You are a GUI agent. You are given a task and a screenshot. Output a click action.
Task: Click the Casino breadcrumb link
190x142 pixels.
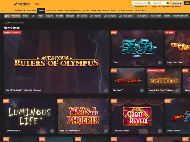click(7, 23)
